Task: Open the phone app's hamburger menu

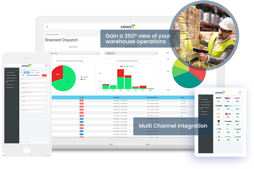Action: point(6,66)
